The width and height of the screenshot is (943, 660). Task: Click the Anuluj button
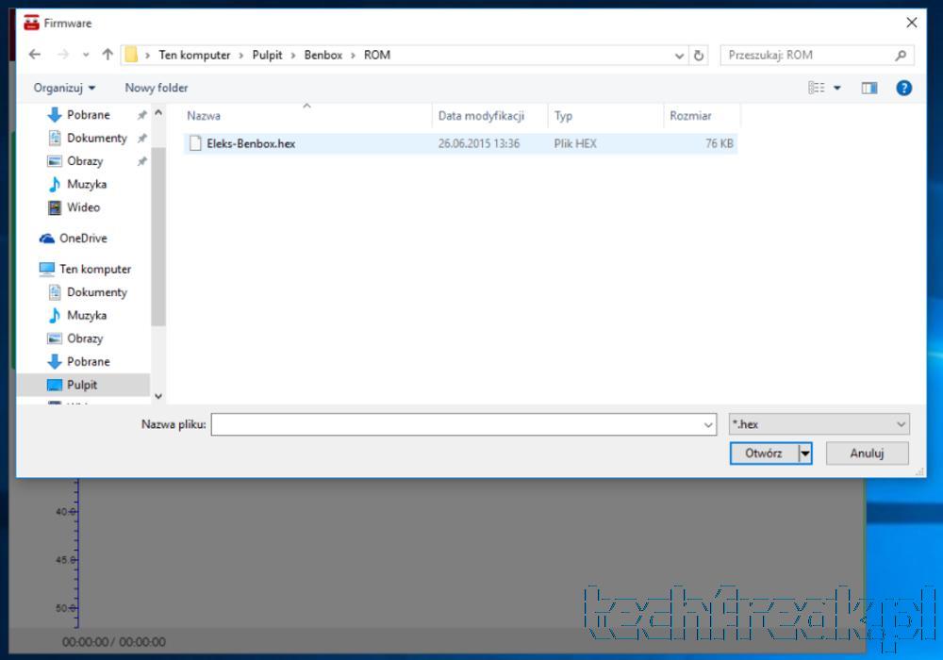(x=867, y=454)
